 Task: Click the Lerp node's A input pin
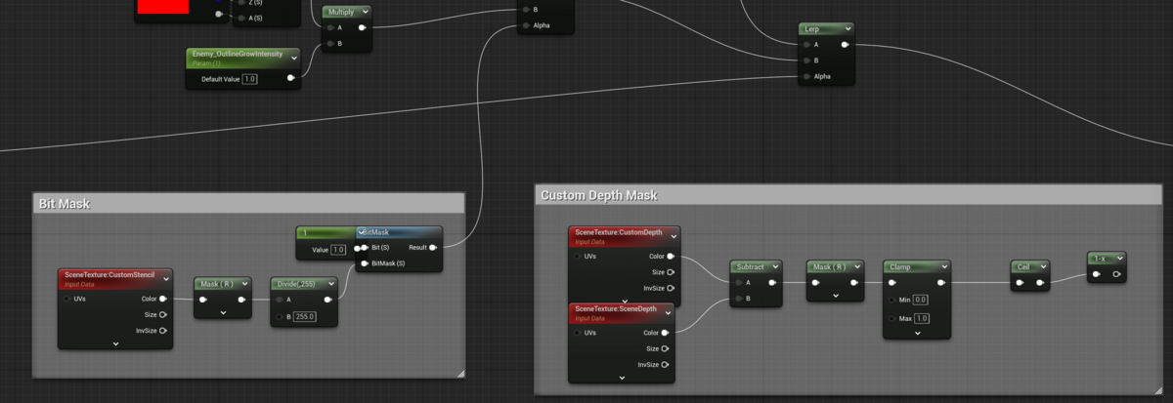coord(806,44)
